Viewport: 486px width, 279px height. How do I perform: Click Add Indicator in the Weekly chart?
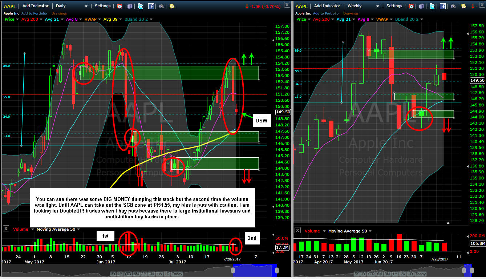327,6
